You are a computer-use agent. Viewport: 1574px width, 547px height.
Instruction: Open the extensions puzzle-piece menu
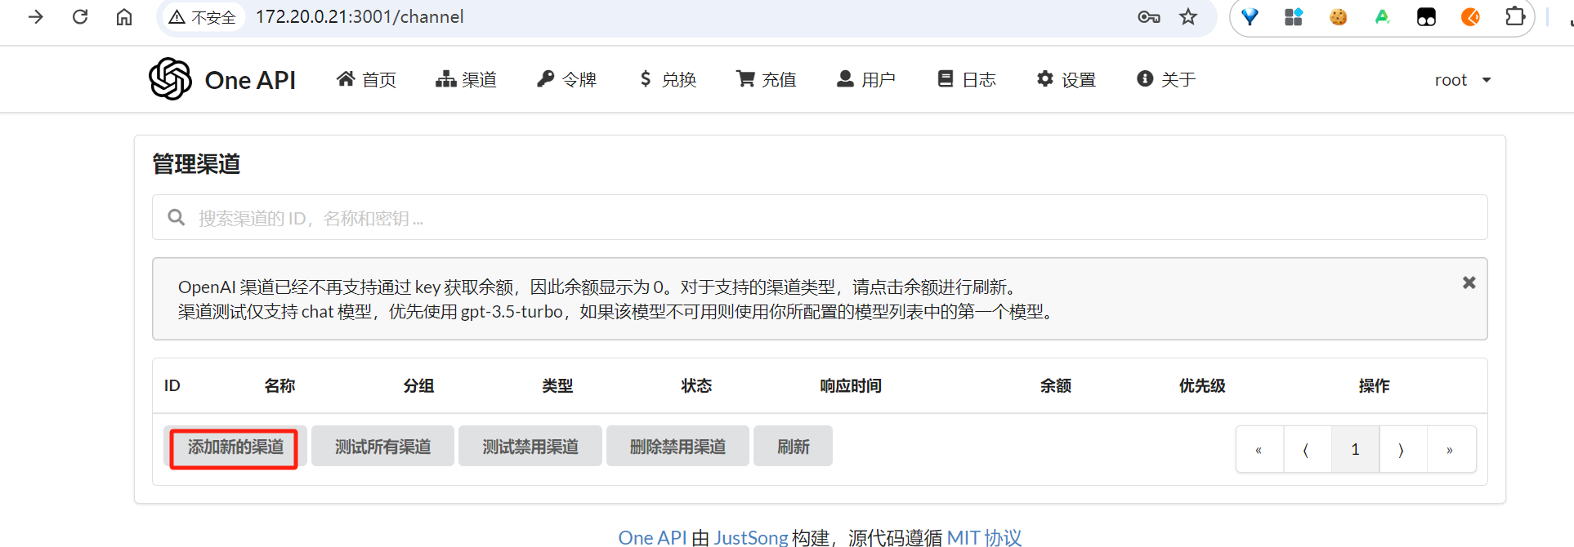coord(1515,16)
